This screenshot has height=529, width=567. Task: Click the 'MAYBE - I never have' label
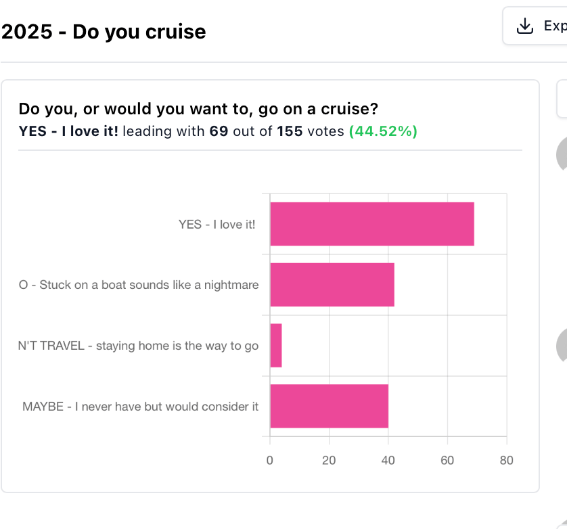pyautogui.click(x=140, y=407)
